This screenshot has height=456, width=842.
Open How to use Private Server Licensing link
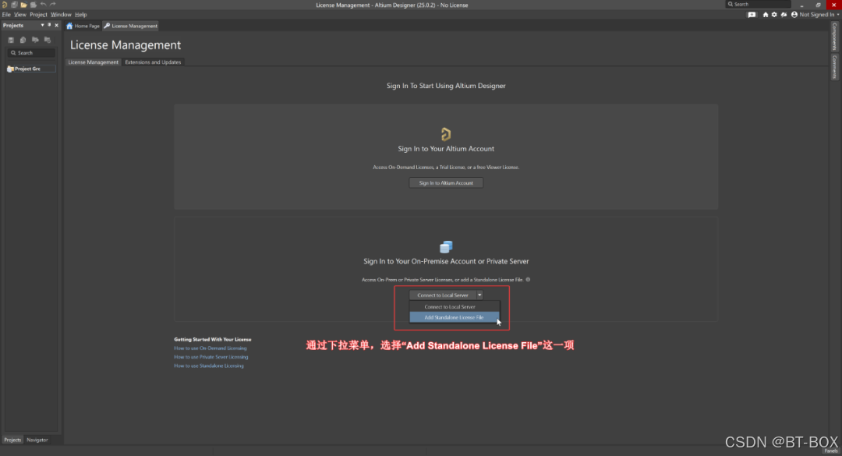[211, 357]
